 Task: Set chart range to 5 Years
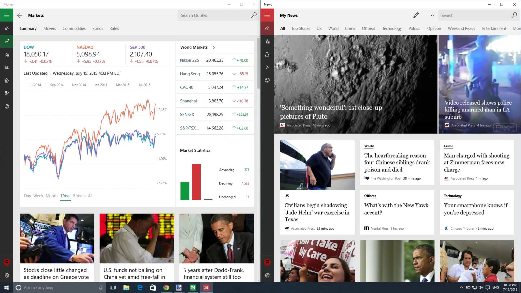(79, 196)
